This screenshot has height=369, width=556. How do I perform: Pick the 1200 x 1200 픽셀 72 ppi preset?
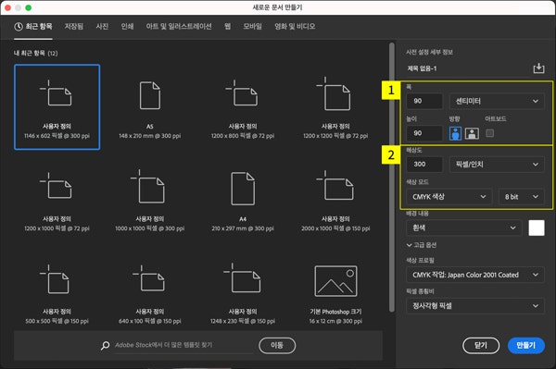pos(335,107)
